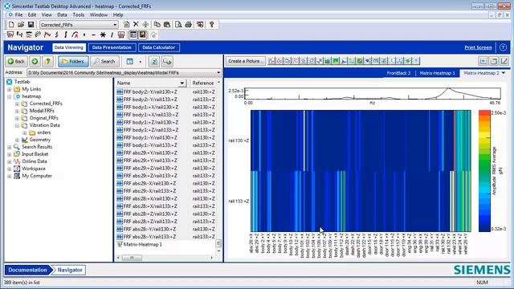Image resolution: width=514 pixels, height=289 pixels.
Task: Switch to the Matrix-Heatmap 1 tab
Action: point(437,73)
